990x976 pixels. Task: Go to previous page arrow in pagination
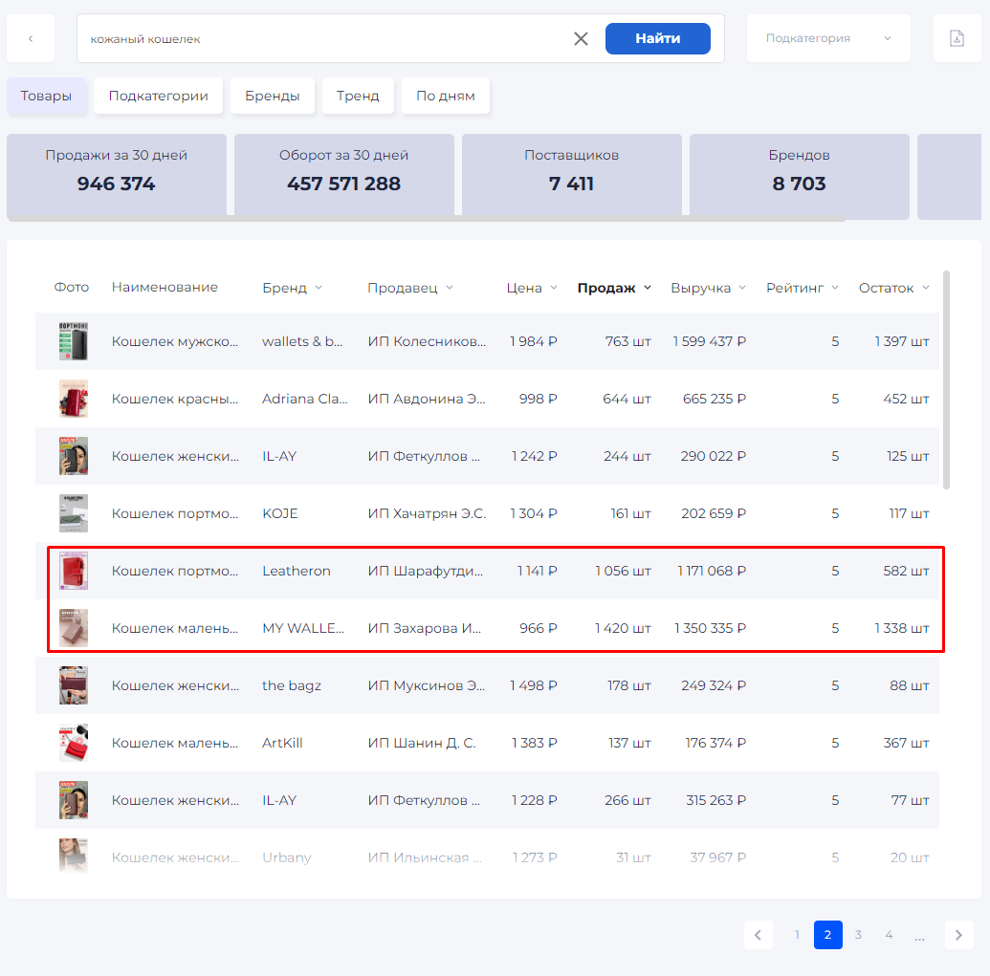click(x=759, y=935)
